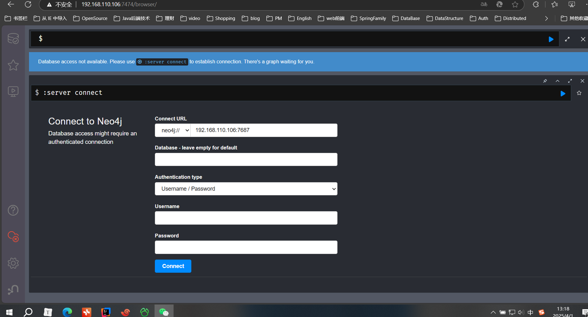
Task: Open the Shopping bookmark folder
Action: click(x=221, y=18)
